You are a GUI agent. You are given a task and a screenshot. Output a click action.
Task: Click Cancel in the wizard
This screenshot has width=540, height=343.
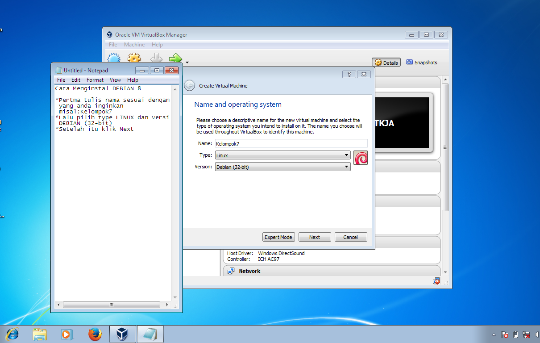(351, 237)
